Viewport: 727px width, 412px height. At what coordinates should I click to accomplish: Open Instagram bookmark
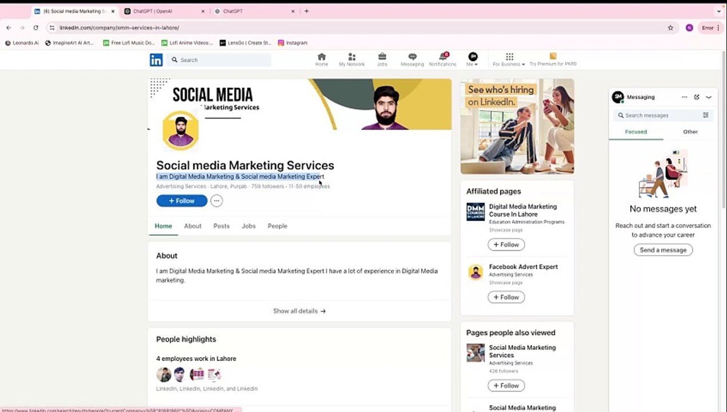pos(293,43)
